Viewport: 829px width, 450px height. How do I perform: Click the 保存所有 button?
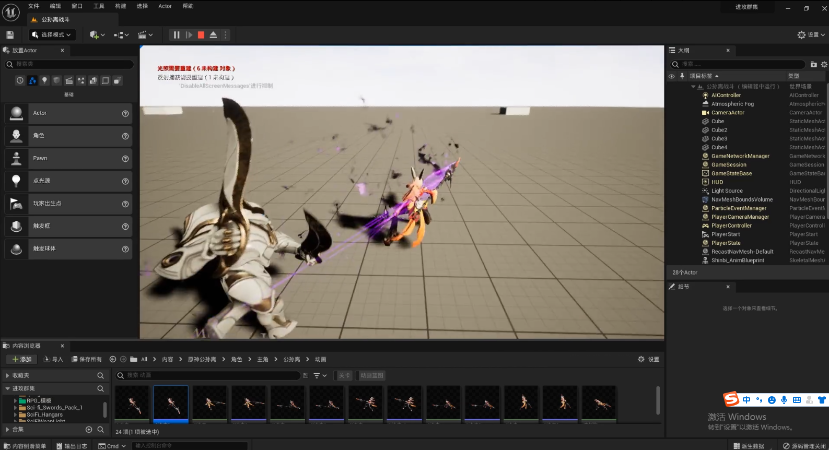87,359
